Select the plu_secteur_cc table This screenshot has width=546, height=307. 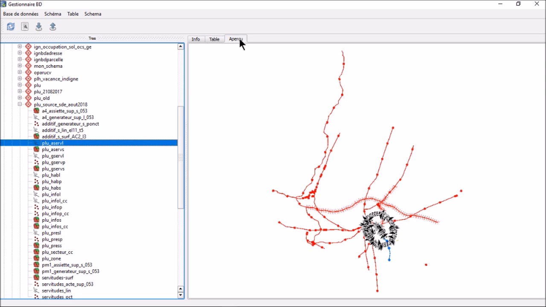[x=58, y=252]
